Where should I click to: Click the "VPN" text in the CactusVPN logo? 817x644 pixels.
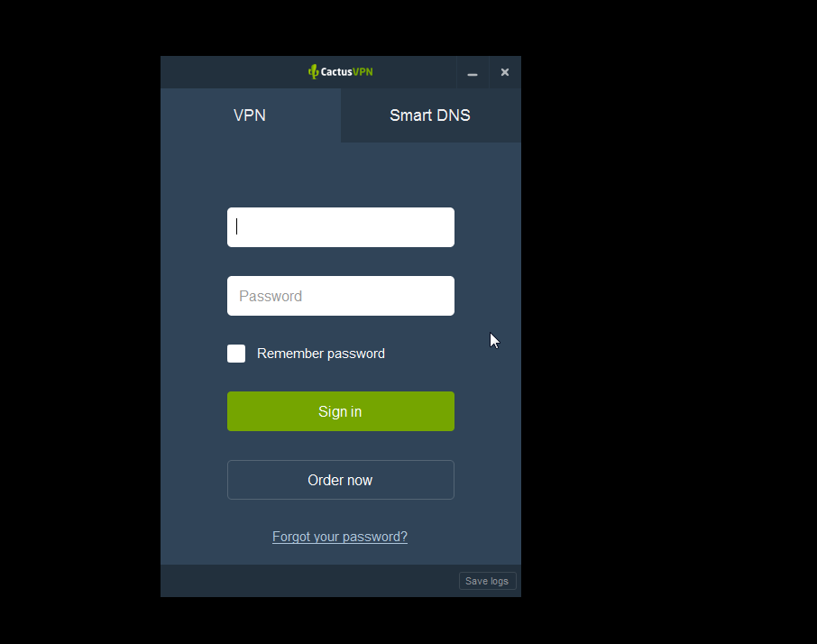[x=363, y=72]
